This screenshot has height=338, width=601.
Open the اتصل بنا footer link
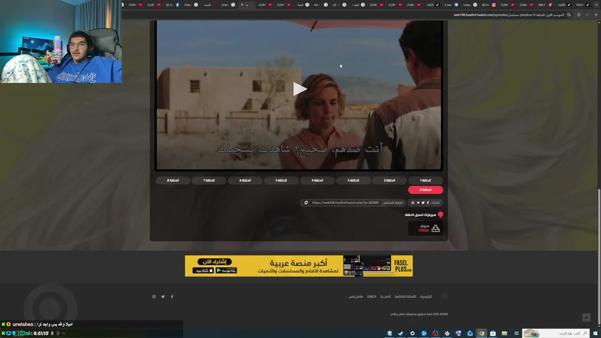pyautogui.click(x=385, y=297)
